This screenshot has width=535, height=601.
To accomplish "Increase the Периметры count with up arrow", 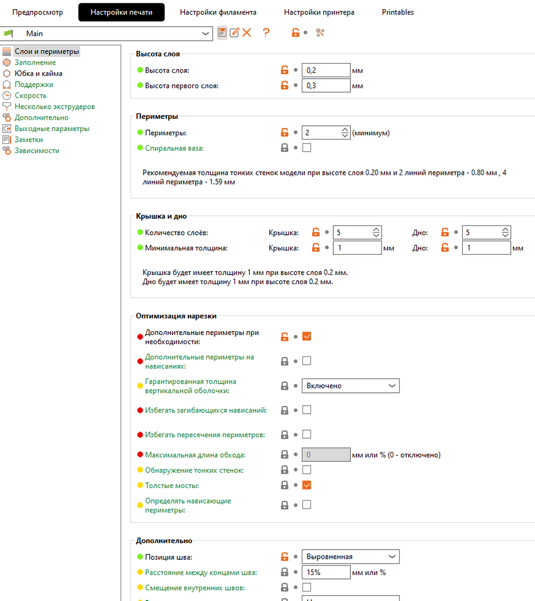I will [x=345, y=130].
